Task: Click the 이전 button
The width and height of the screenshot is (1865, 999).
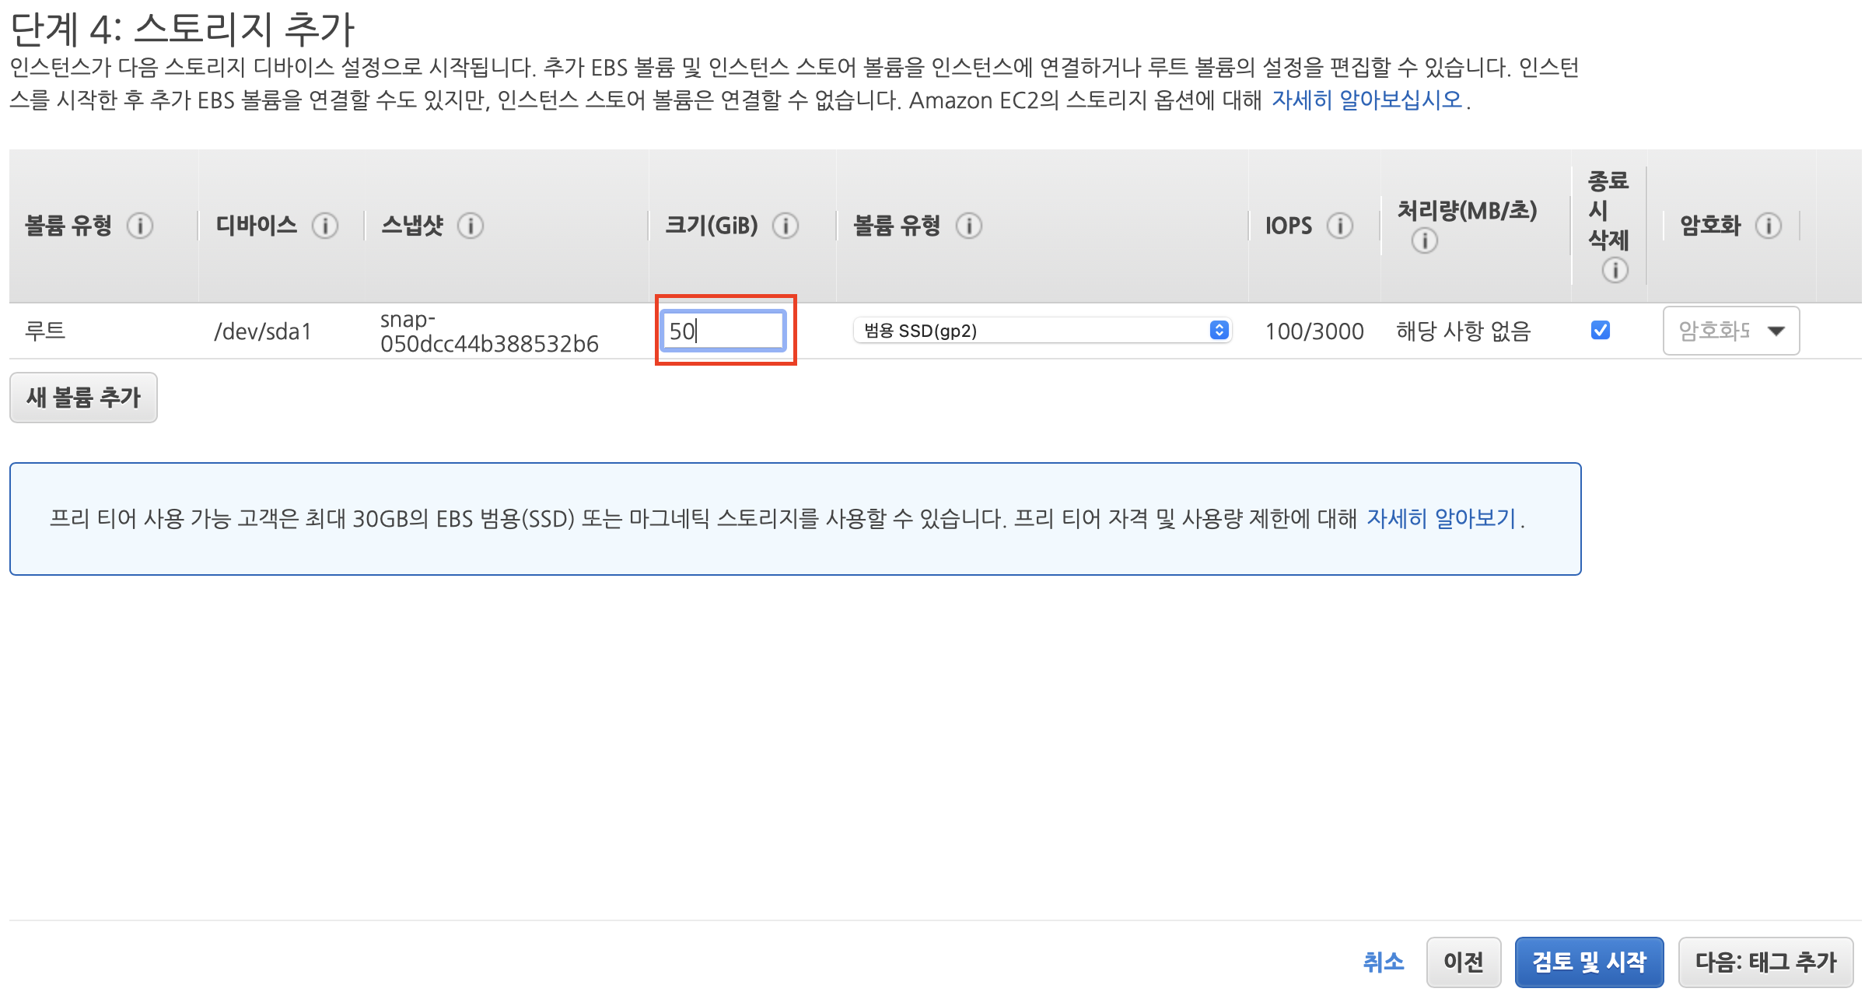Action: tap(1463, 962)
